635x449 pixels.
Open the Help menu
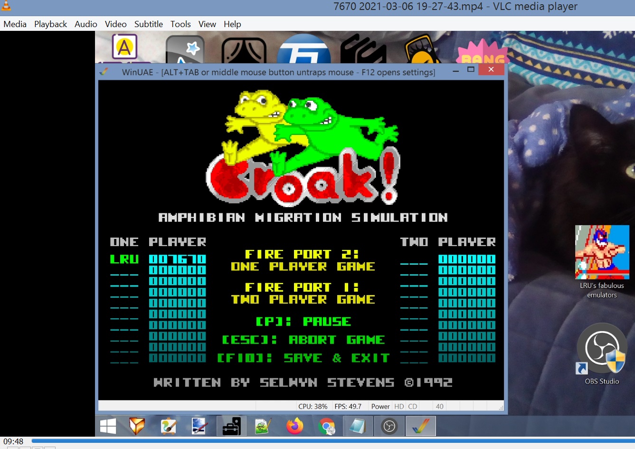tap(232, 24)
